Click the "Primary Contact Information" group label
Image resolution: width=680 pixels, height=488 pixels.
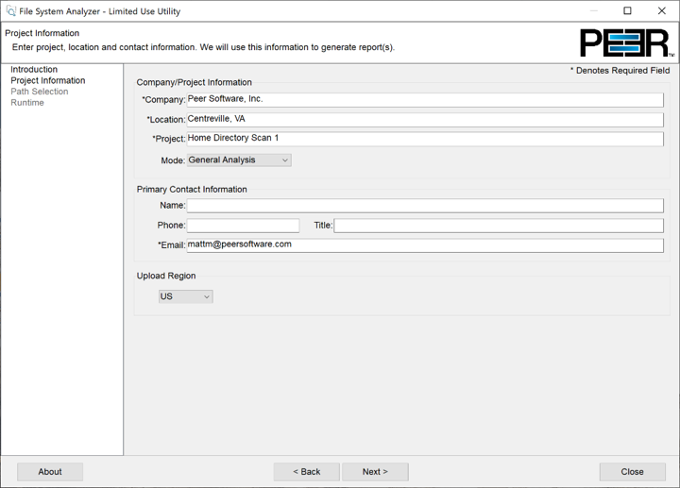click(x=192, y=190)
